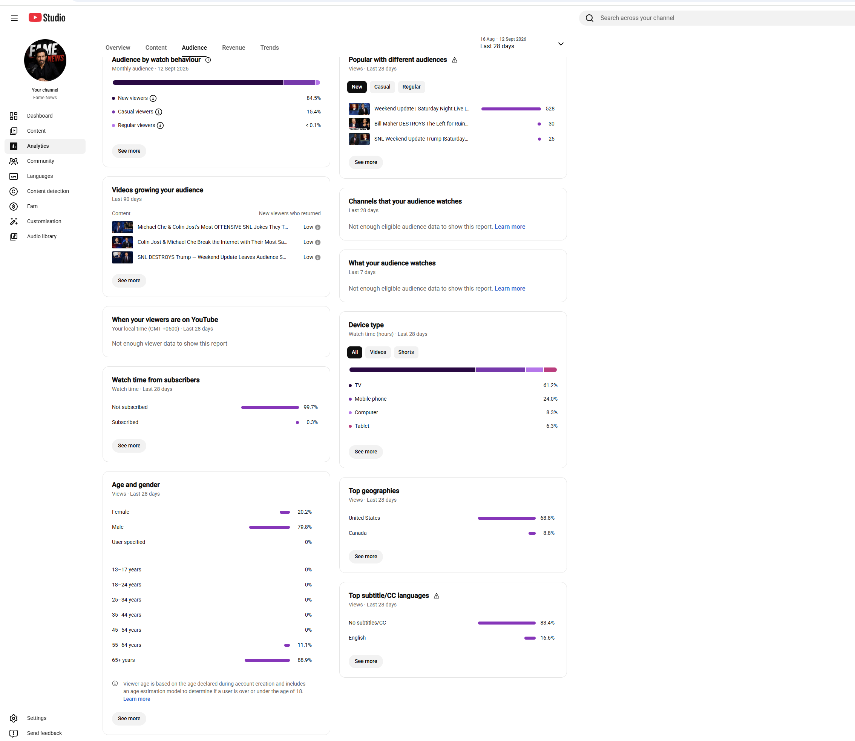Select the Shorts device type chip
Image resolution: width=855 pixels, height=741 pixels.
[406, 352]
